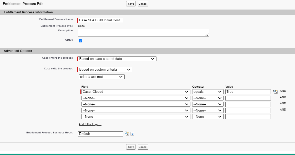This screenshot has width=295, height=155.
Task: Expand the third row Operator dropdown
Action: pos(207,104)
